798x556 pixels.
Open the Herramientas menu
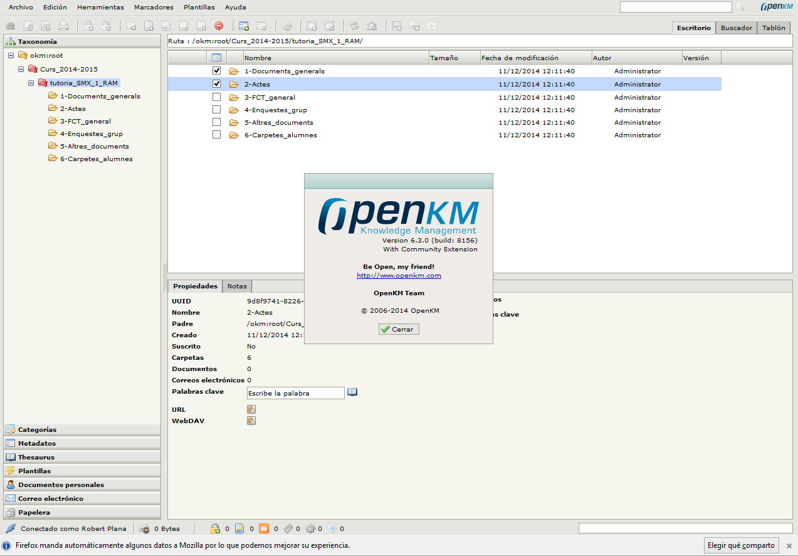(100, 8)
